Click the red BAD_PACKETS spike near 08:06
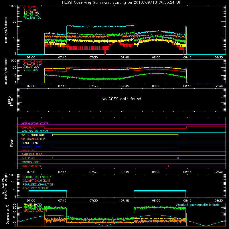 (169, 166)
